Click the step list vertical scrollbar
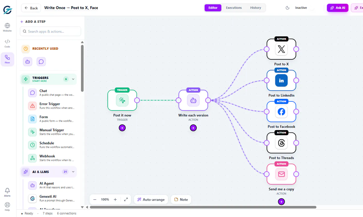Image resolution: width=363 pixels, height=217 pixels. tap(82, 68)
